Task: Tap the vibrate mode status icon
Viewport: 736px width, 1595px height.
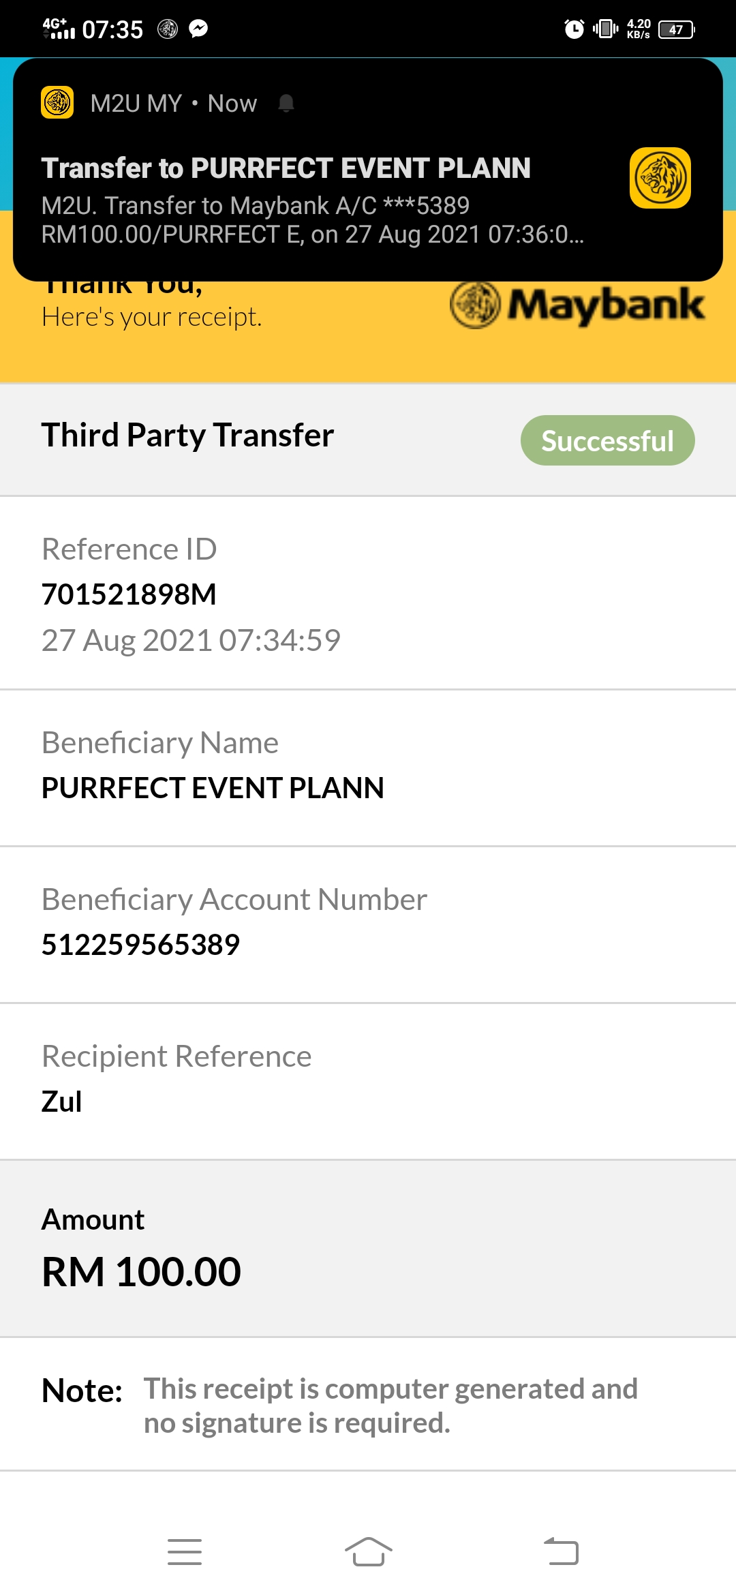Action: coord(605,29)
